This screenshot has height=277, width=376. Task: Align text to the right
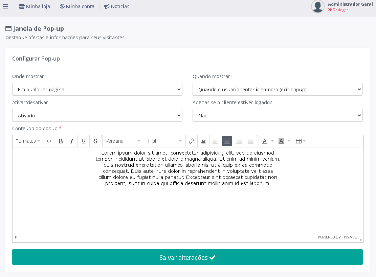(239, 141)
